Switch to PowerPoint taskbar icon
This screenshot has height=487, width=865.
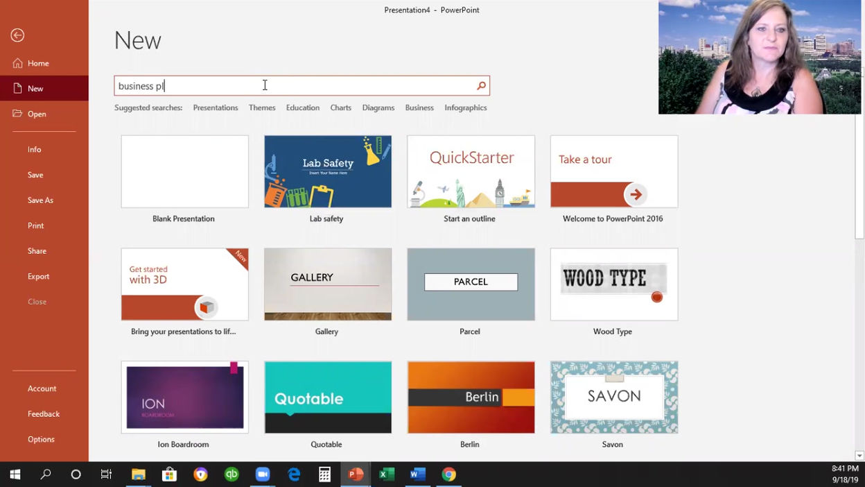point(356,475)
